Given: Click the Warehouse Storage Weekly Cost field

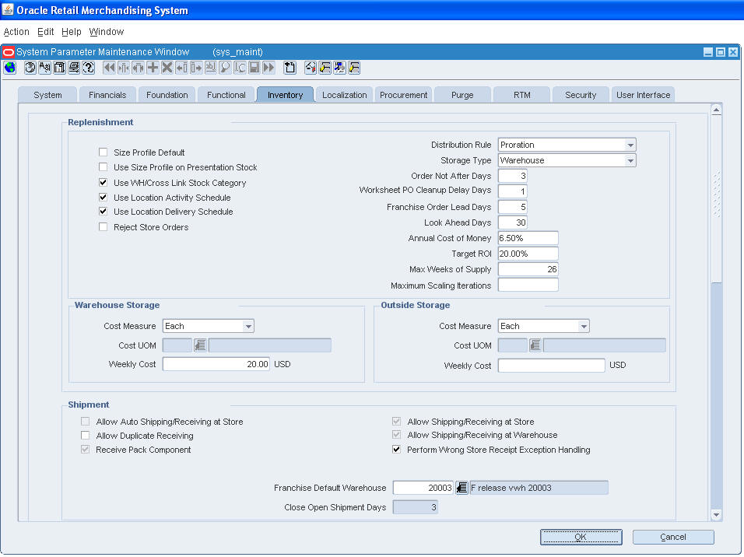Looking at the screenshot, I should tap(216, 364).
